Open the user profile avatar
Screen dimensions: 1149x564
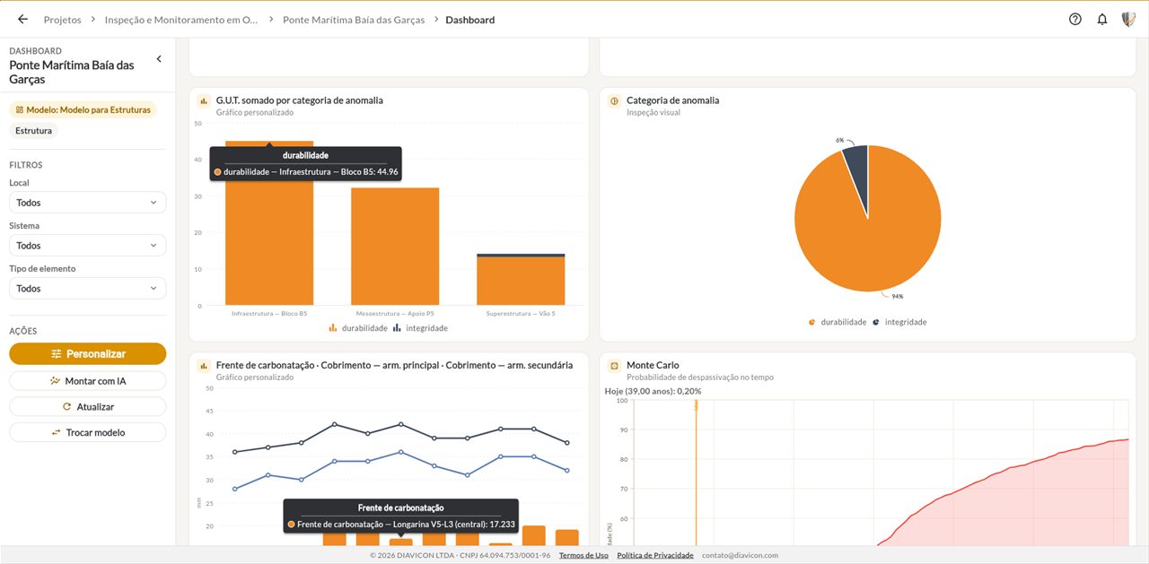(x=1128, y=19)
